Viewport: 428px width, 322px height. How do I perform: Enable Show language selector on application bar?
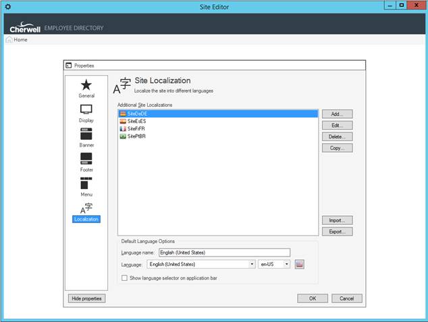pos(124,277)
